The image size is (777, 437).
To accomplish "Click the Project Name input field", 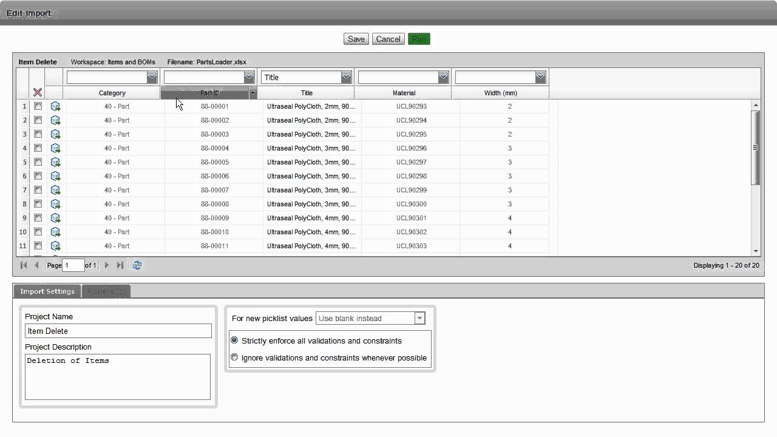I will pos(118,331).
